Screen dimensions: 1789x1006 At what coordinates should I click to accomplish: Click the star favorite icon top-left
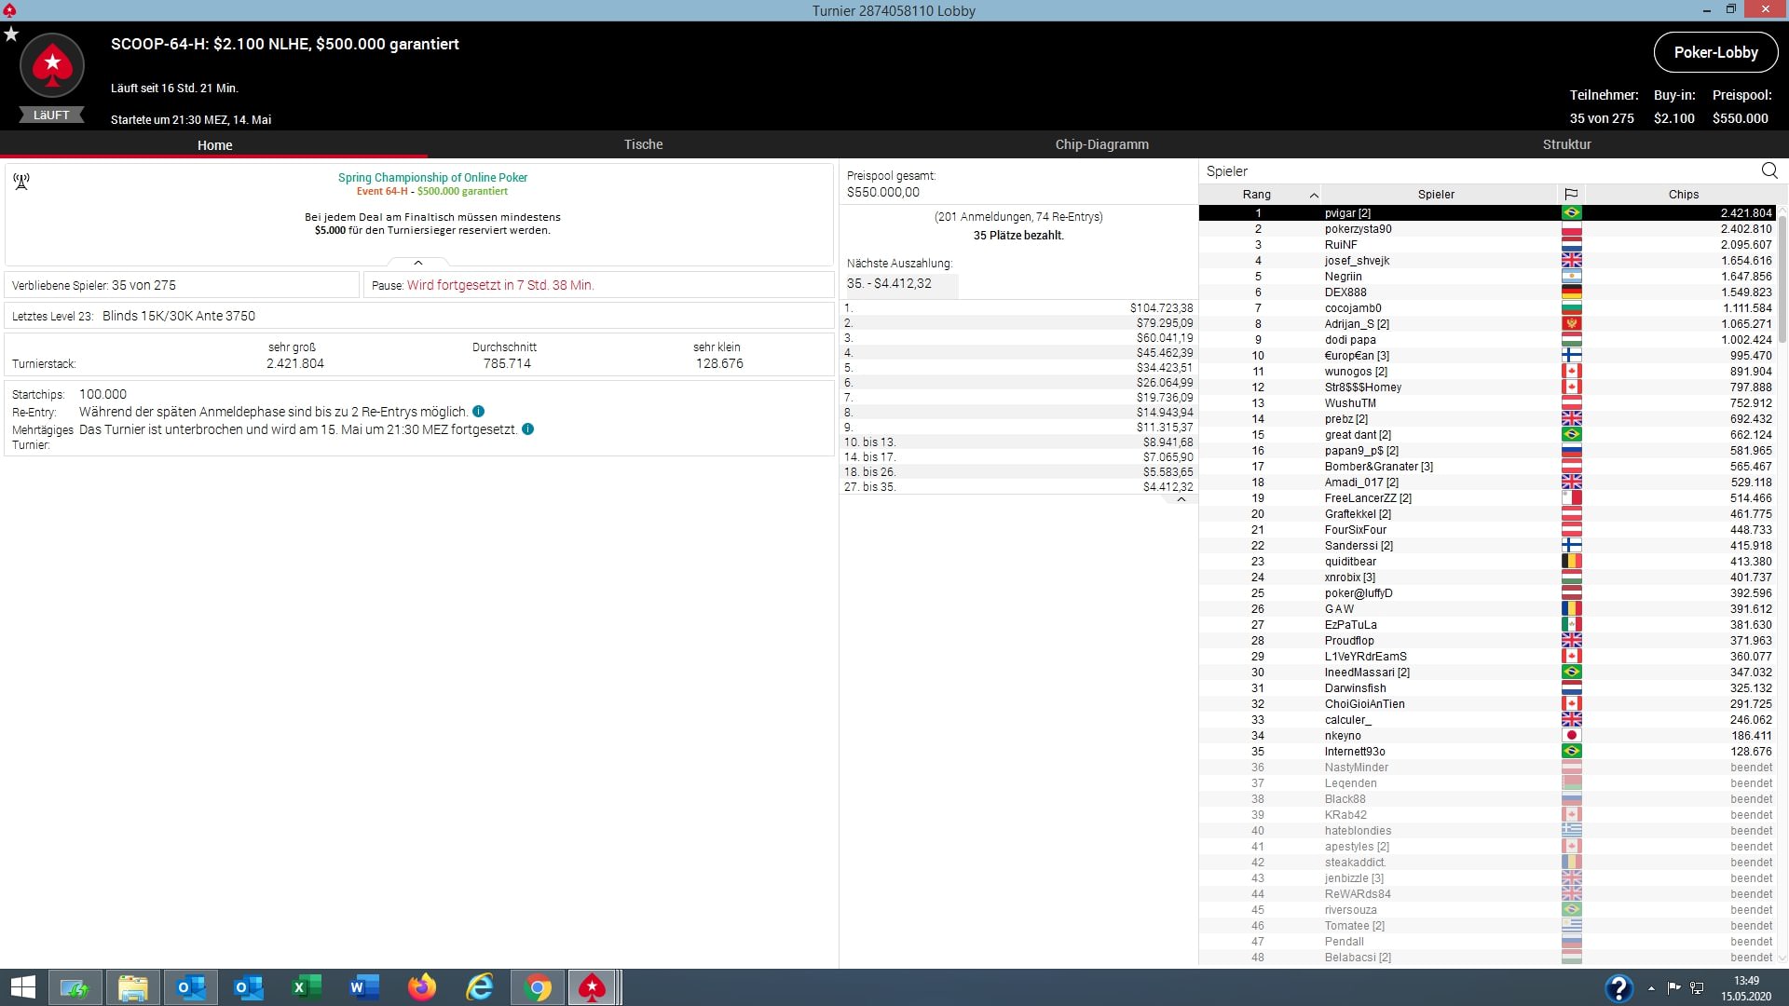11,34
